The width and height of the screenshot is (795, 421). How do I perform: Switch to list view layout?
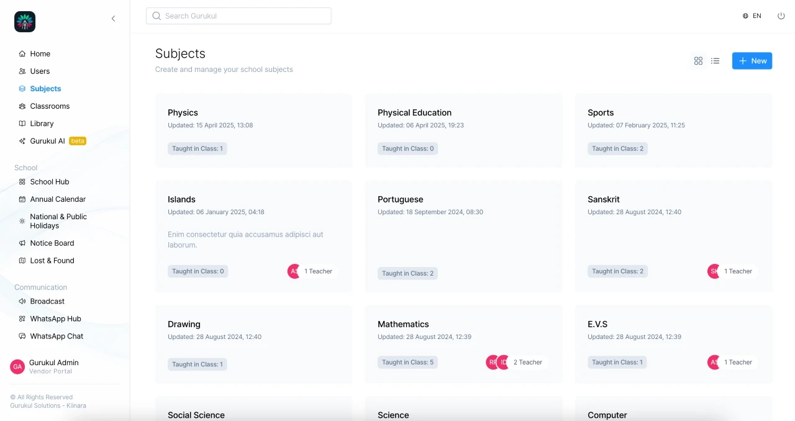click(715, 61)
